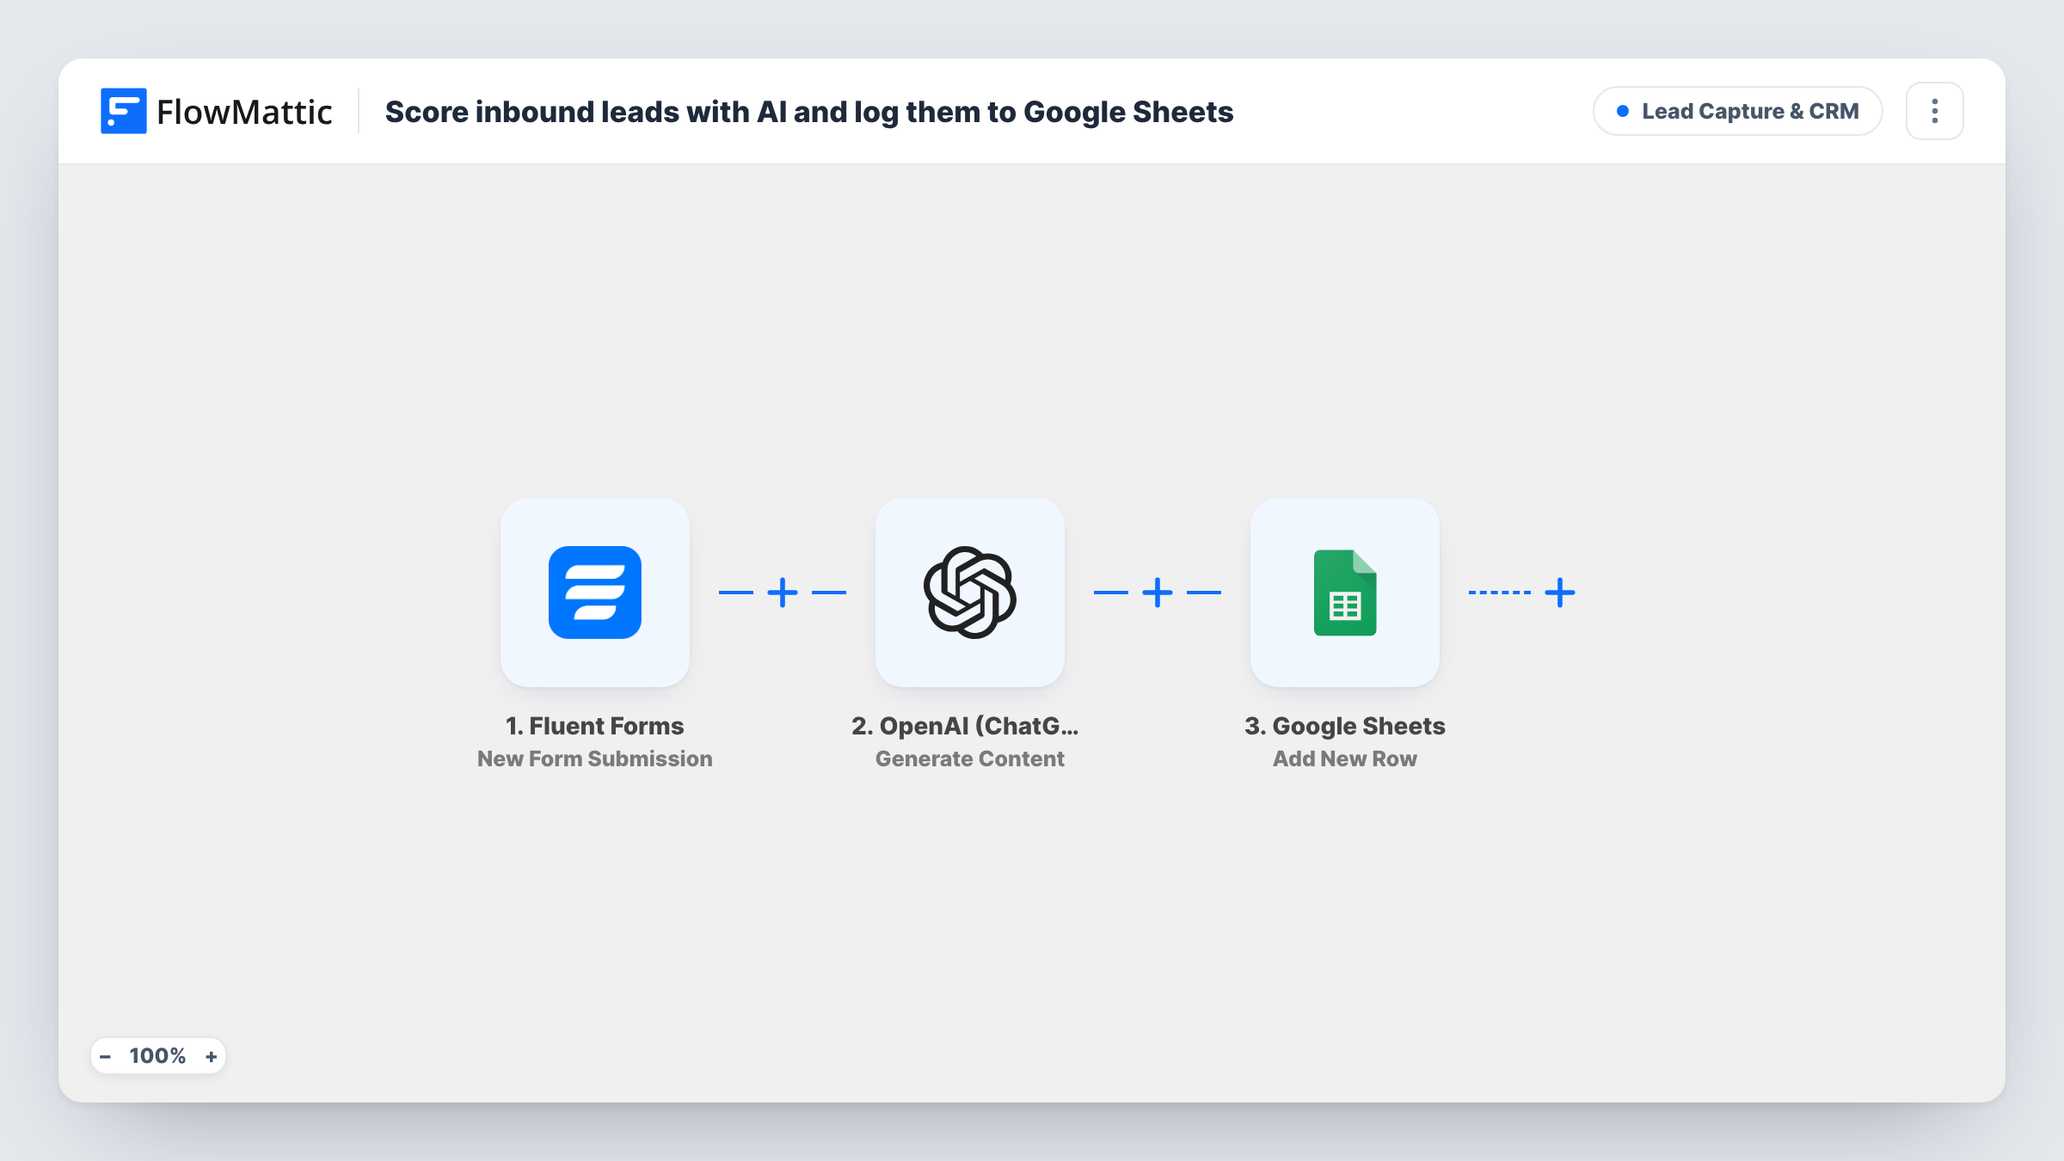Add step between OpenAI and Google Sheets

(x=1158, y=593)
